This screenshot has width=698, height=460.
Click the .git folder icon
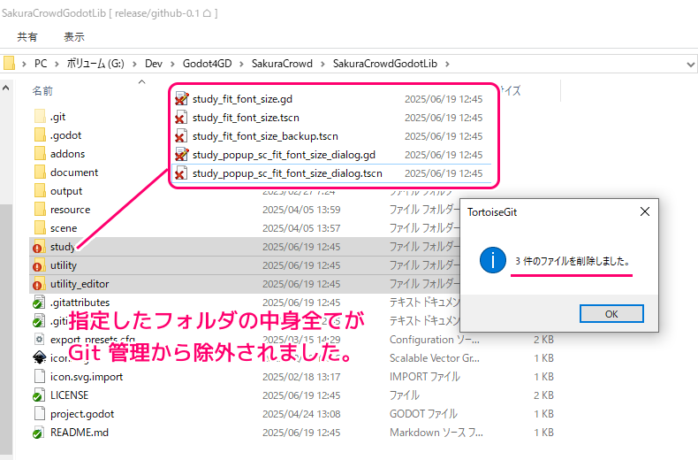(38, 117)
